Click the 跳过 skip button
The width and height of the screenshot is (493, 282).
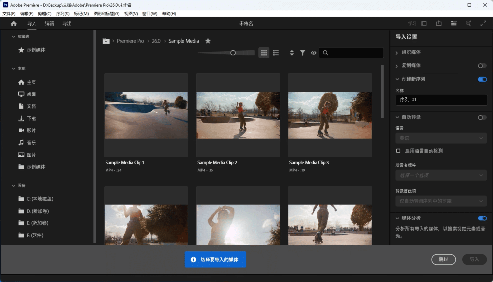pyautogui.click(x=443, y=259)
